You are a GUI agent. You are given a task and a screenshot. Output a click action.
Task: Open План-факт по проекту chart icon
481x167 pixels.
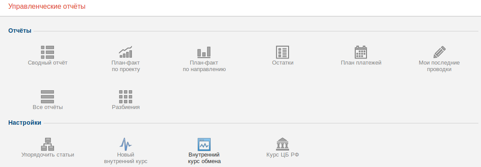coord(125,52)
